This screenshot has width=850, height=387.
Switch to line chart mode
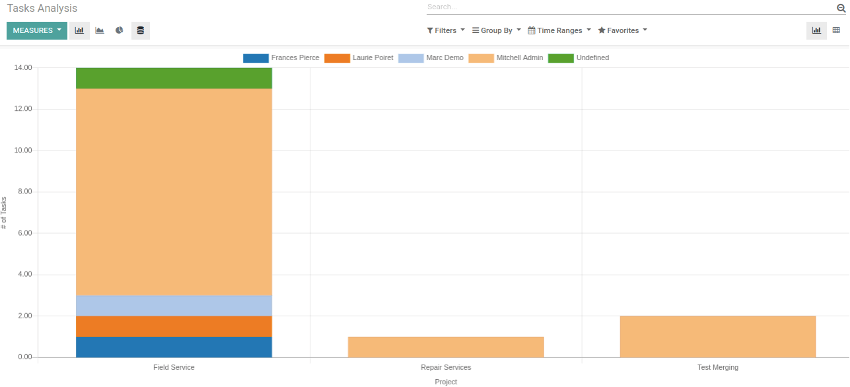[x=100, y=30]
